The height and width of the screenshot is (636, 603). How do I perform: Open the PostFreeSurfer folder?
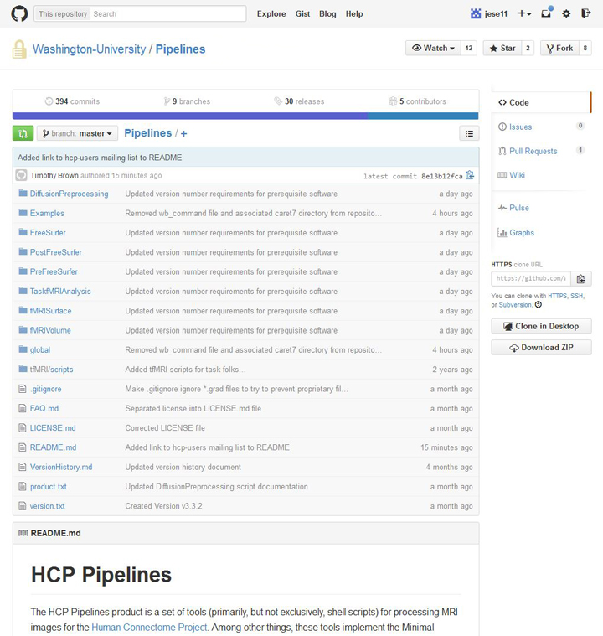tap(56, 252)
